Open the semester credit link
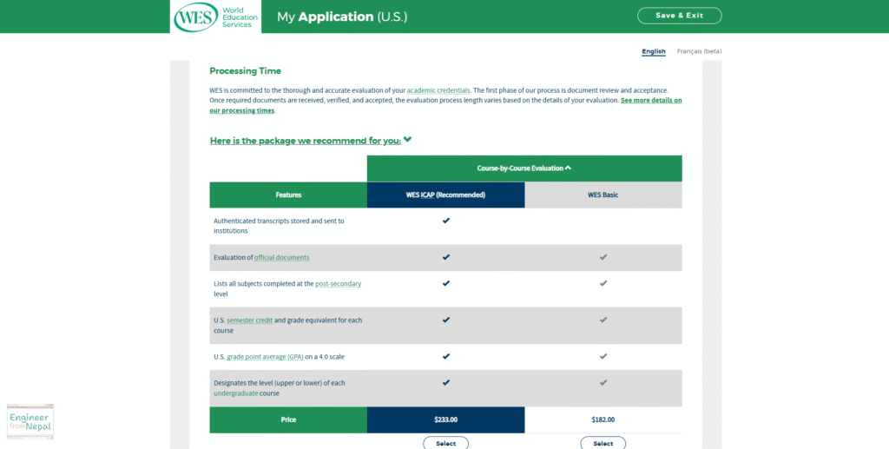The height and width of the screenshot is (449, 889). coord(250,320)
